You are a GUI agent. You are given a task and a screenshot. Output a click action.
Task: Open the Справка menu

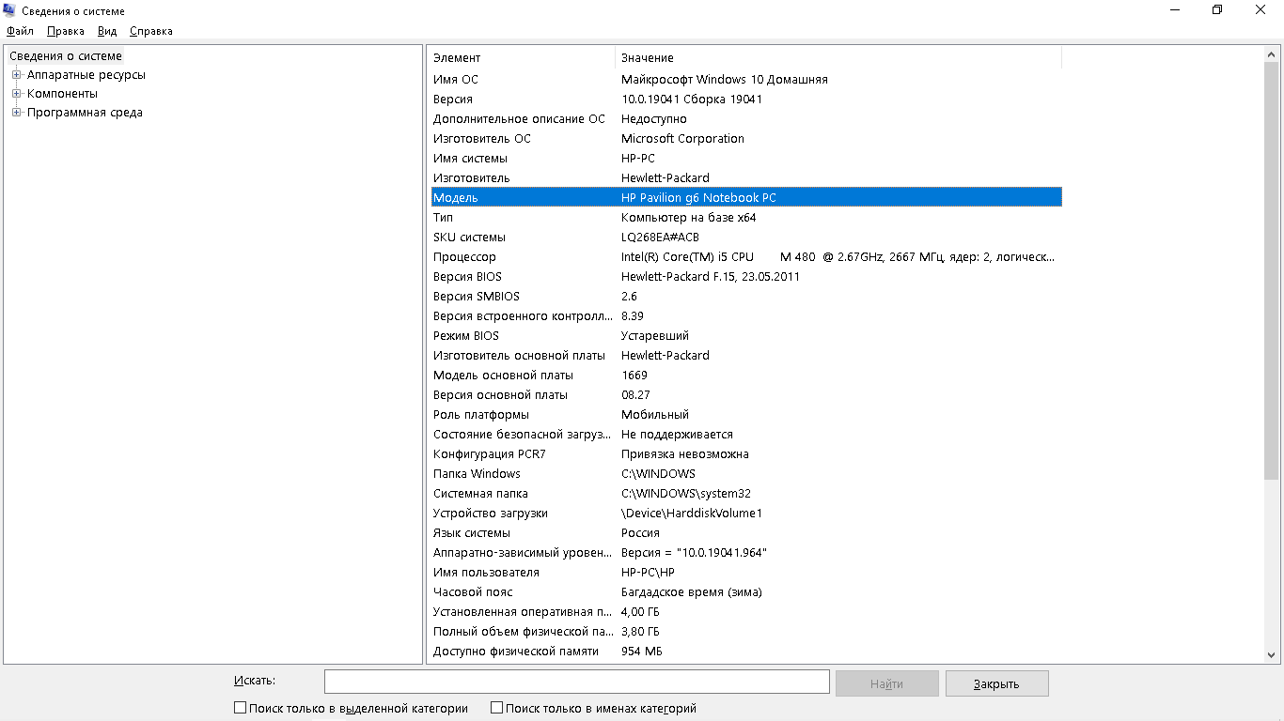tap(151, 31)
